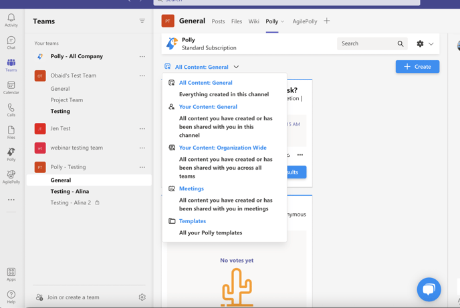Open the Project Team channel

[67, 100]
